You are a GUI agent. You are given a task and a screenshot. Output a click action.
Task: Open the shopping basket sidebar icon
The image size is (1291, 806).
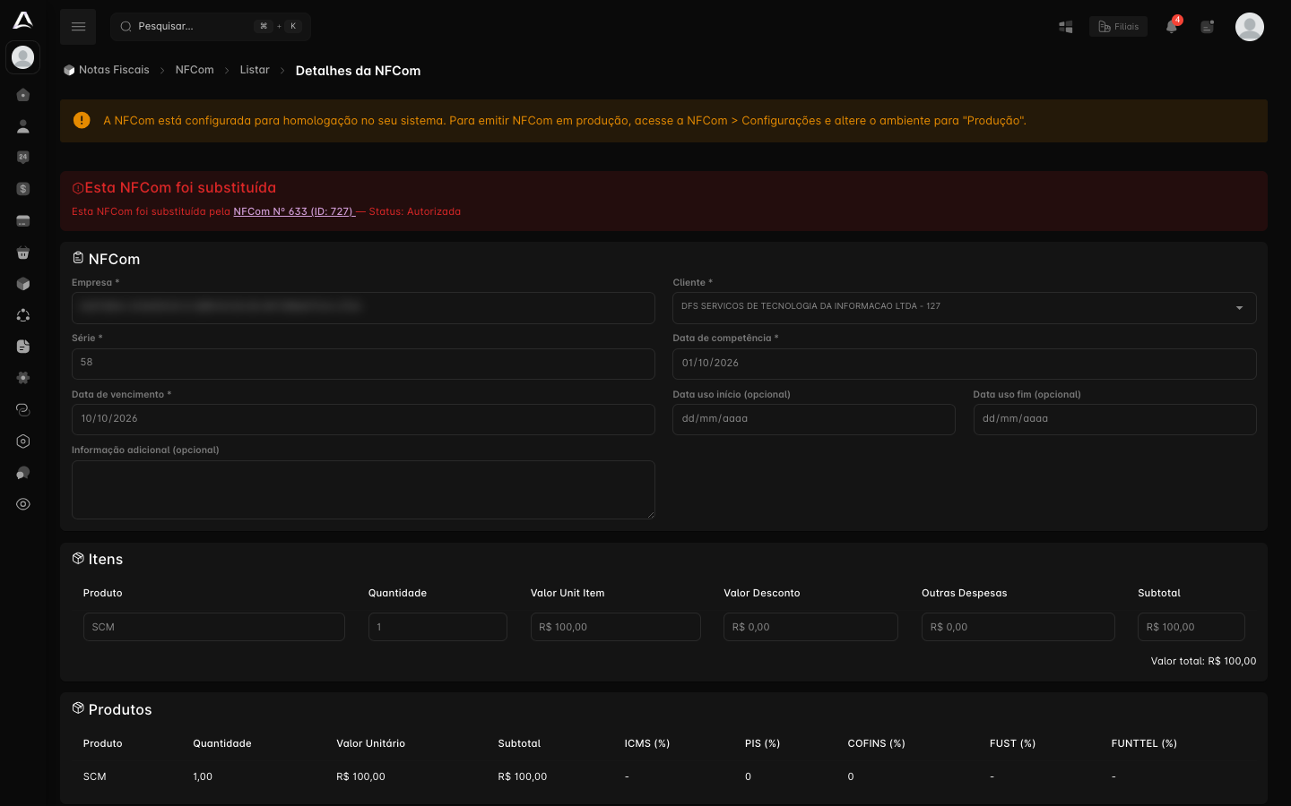point(23,253)
